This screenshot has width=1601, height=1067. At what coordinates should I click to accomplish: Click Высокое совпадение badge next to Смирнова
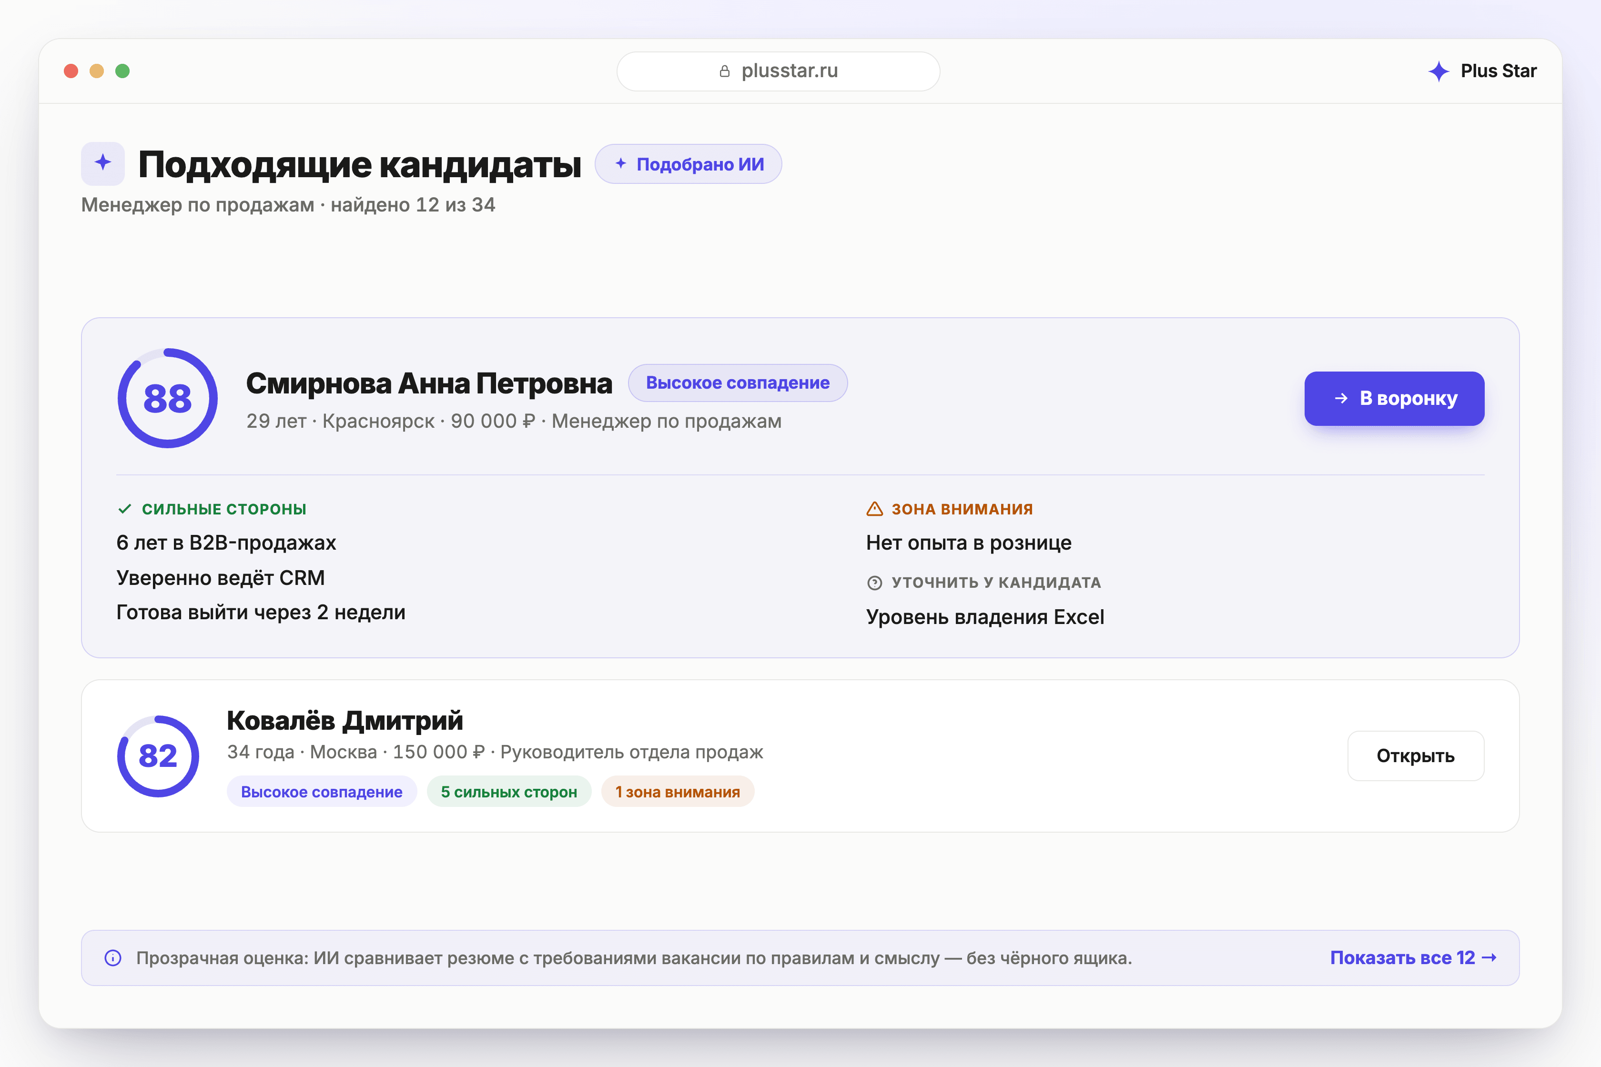point(737,383)
